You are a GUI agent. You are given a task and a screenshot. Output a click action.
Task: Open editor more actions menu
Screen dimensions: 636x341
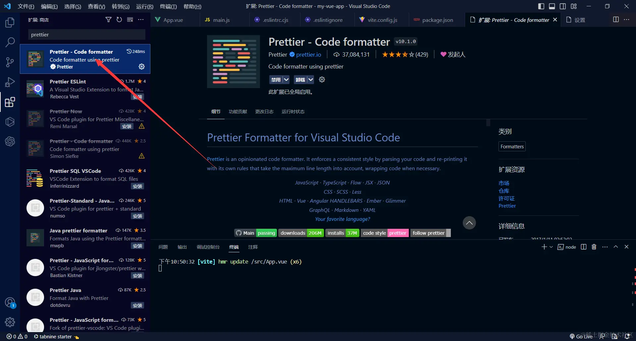point(626,20)
